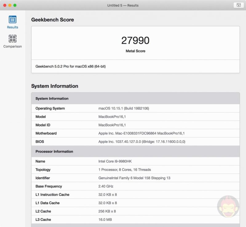The image size is (246, 227).
Task: Click the green zoom traffic light
Action: click(14, 5)
